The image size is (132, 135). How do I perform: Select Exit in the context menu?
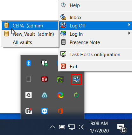(95, 66)
